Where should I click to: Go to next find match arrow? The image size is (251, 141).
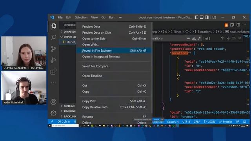click(x=228, y=38)
